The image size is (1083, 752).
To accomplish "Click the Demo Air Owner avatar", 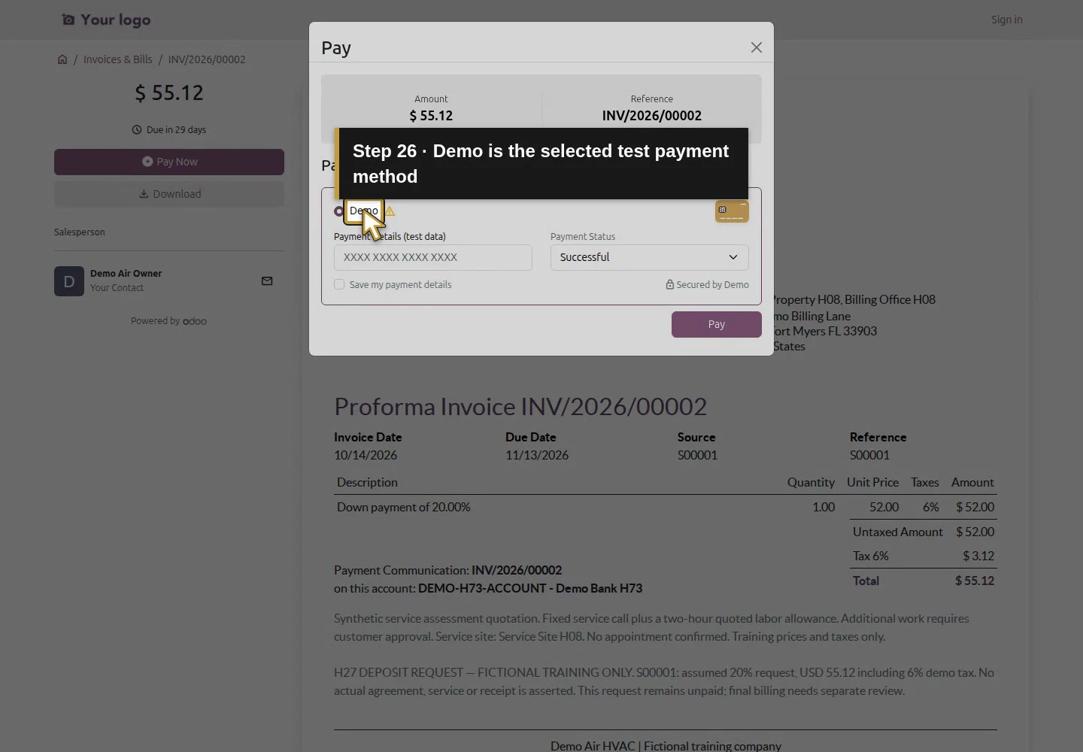I will tap(69, 281).
